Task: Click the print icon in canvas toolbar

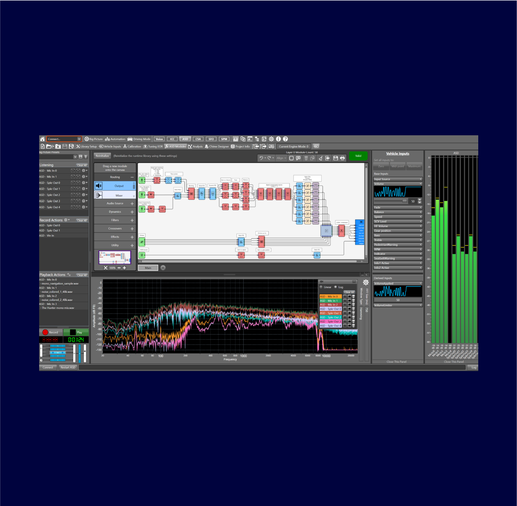Action: 343,158
